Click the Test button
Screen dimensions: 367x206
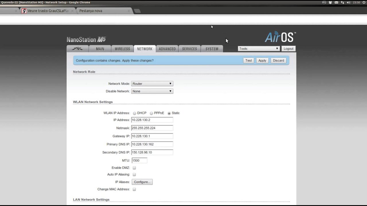coord(249,60)
